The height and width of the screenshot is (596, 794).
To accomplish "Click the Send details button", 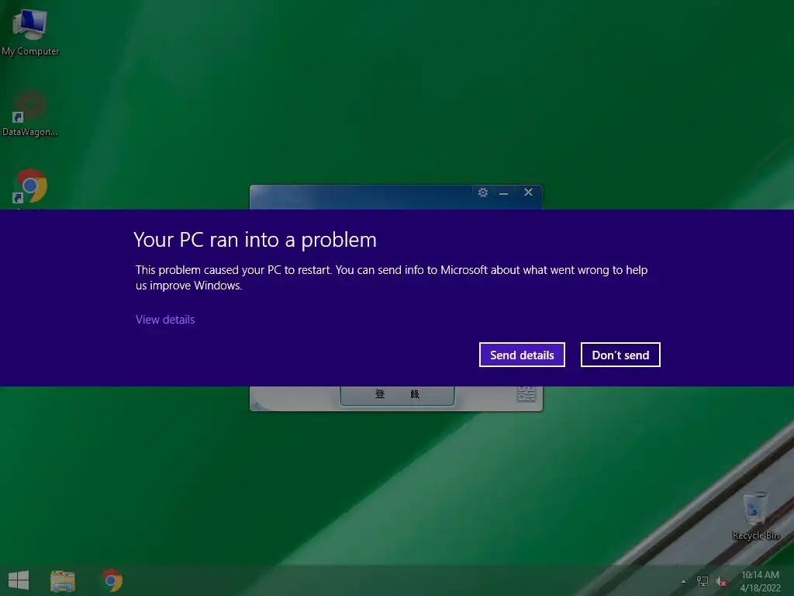I will click(522, 355).
